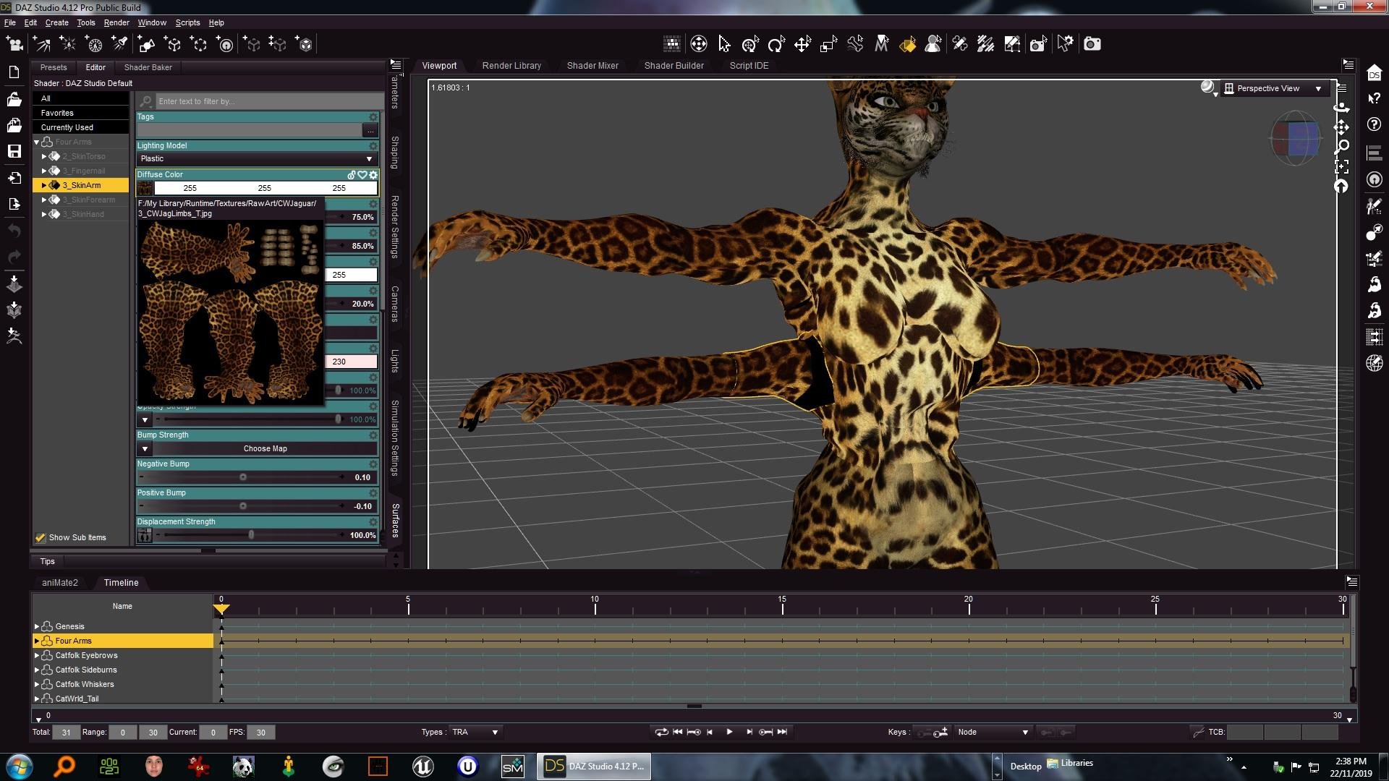This screenshot has width=1389, height=781.
Task: Select the Scale tool
Action: (828, 44)
